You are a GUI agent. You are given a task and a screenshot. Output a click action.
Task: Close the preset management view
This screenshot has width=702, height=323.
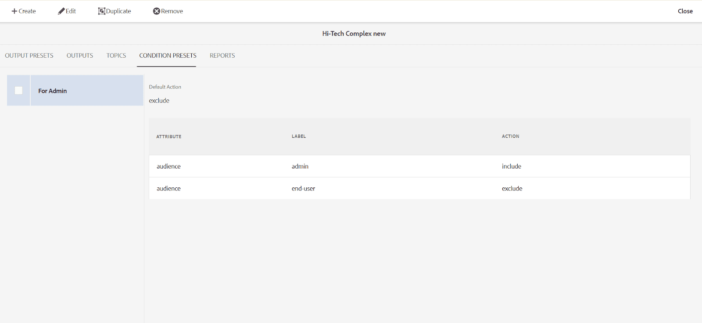tap(685, 11)
